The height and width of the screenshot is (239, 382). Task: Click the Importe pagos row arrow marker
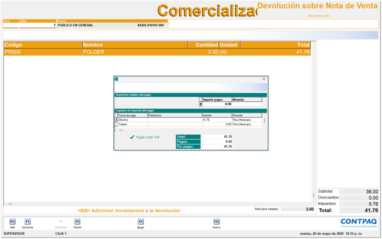coord(201,104)
